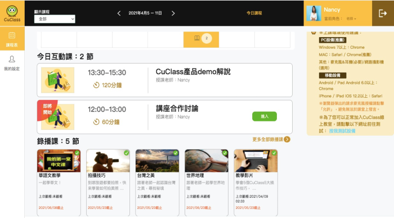Click the CuClass owl logo
Image resolution: width=394 pixels, height=218 pixels.
12,13
